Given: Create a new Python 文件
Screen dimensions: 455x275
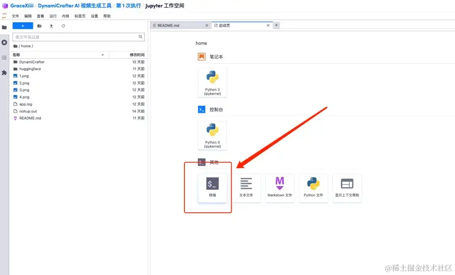Looking at the screenshot, I should (313, 188).
